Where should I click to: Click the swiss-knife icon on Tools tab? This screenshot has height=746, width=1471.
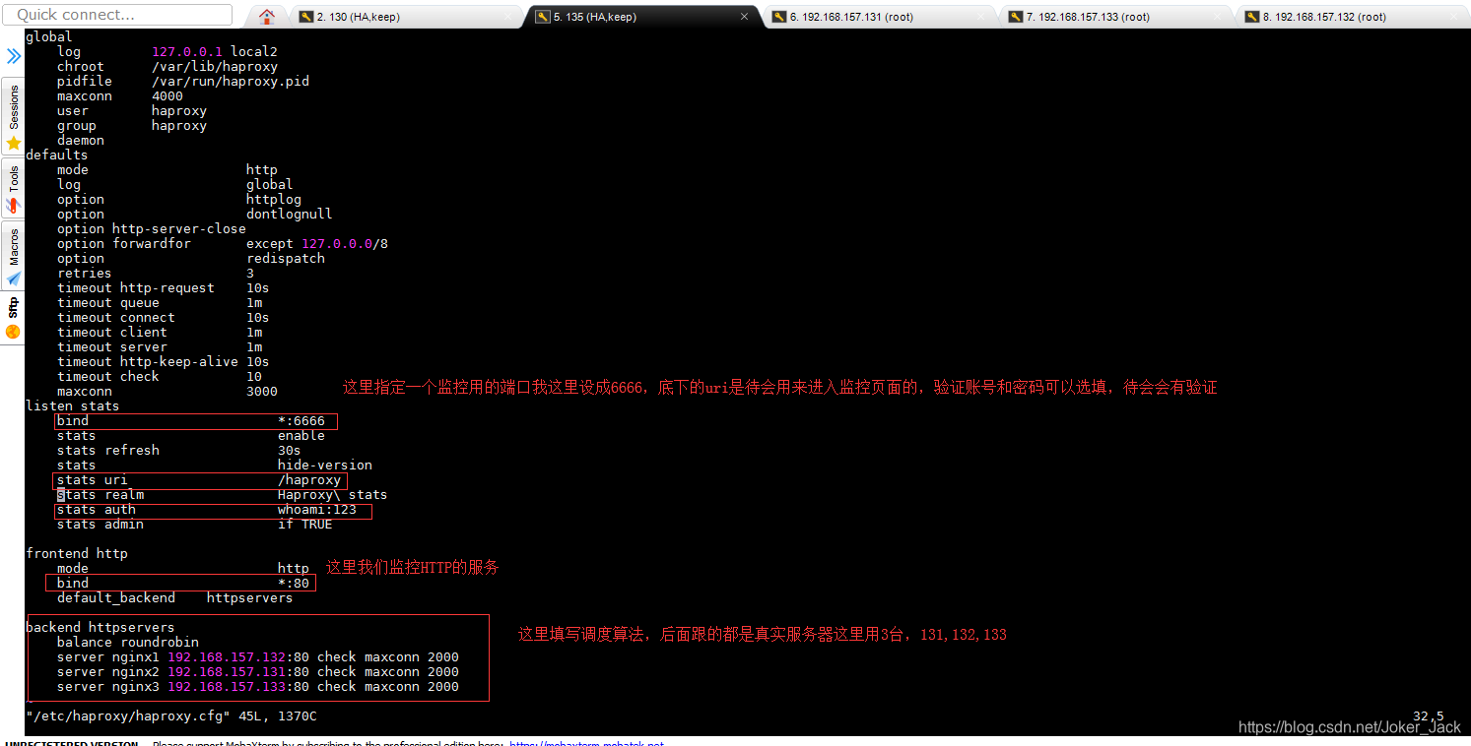click(x=13, y=206)
